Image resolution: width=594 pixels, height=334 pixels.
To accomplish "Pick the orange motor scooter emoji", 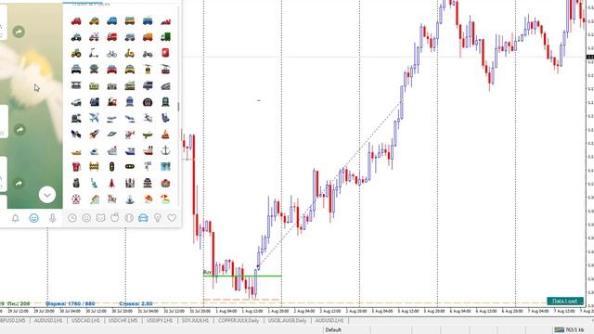I will click(x=130, y=54).
